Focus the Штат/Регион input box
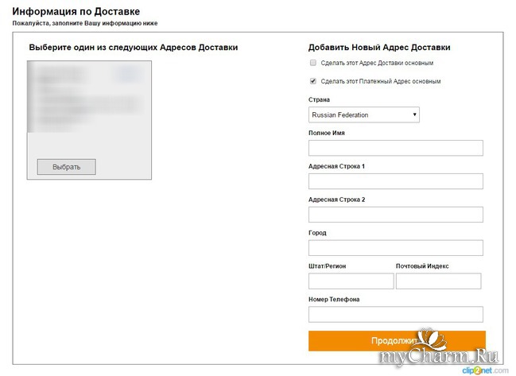Screen dimensions: 516x376 (x=351, y=281)
